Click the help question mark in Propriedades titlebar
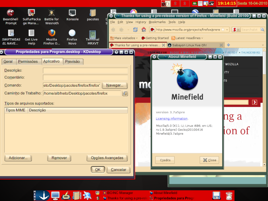Screen dimensions: 268x201 (x=116, y=52)
